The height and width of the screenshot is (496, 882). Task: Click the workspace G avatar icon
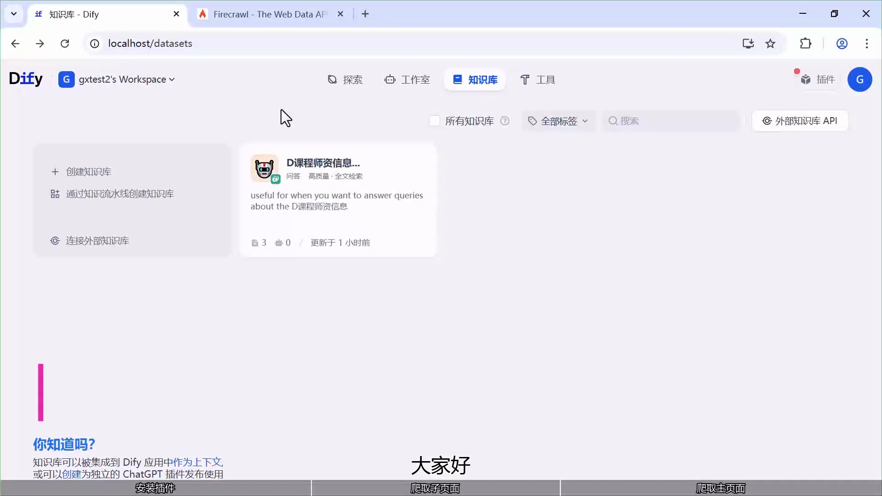66,79
